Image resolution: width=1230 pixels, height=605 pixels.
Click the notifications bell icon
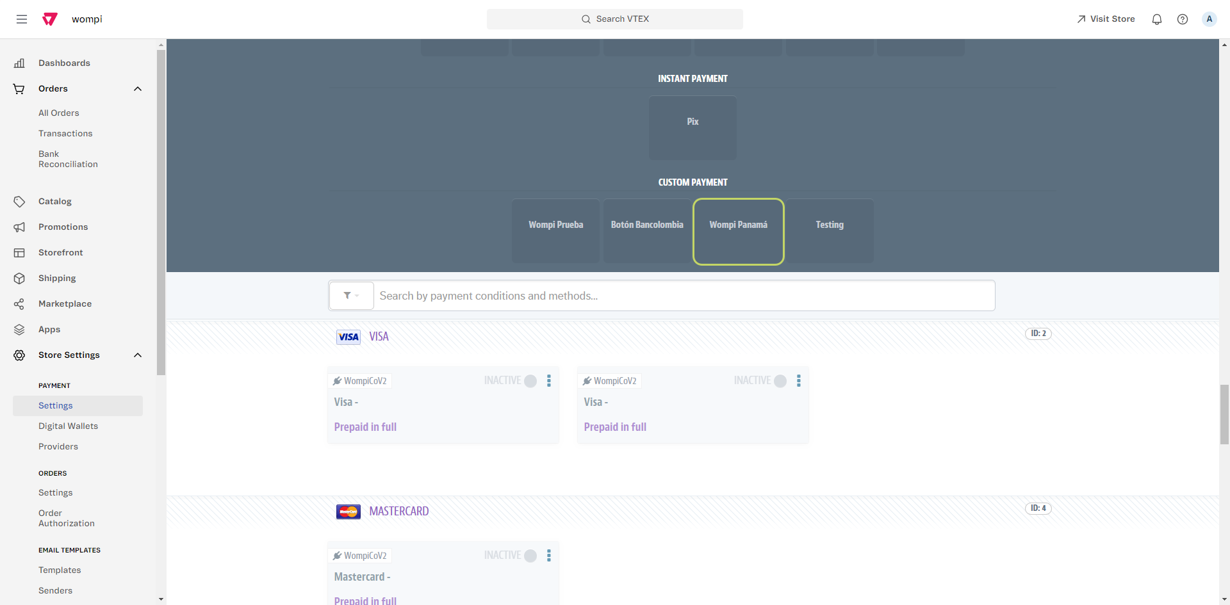tap(1157, 19)
